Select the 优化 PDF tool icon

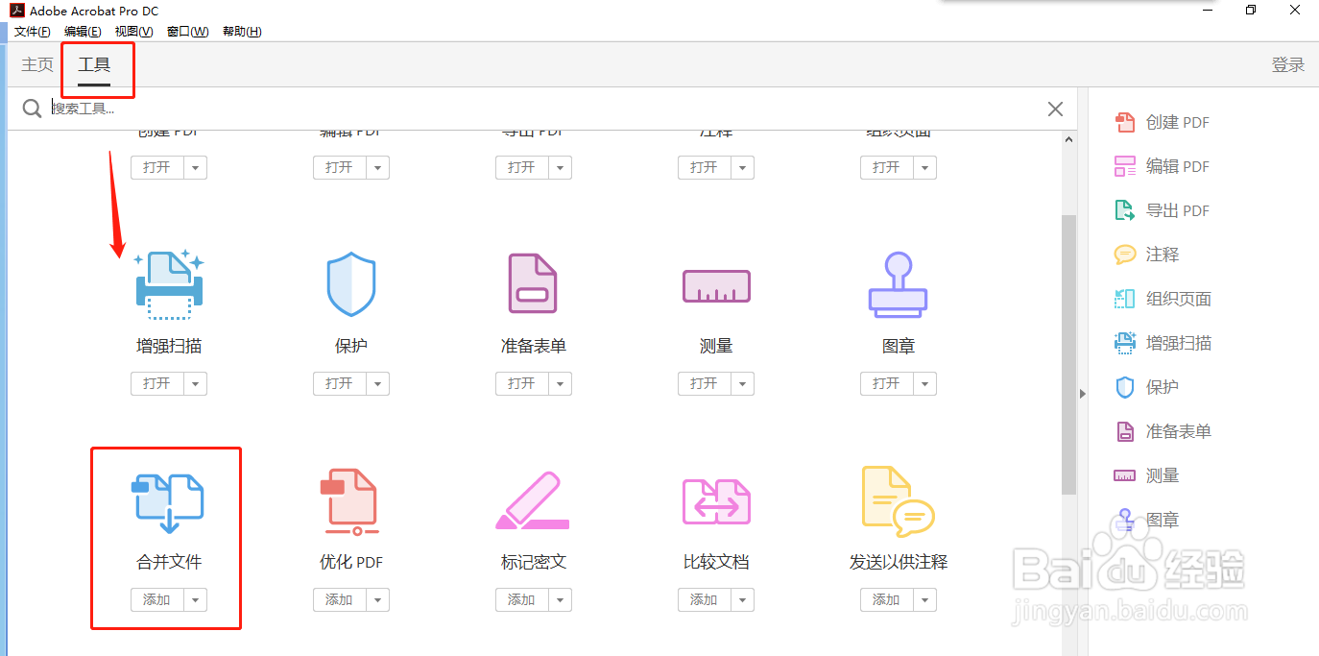(350, 499)
